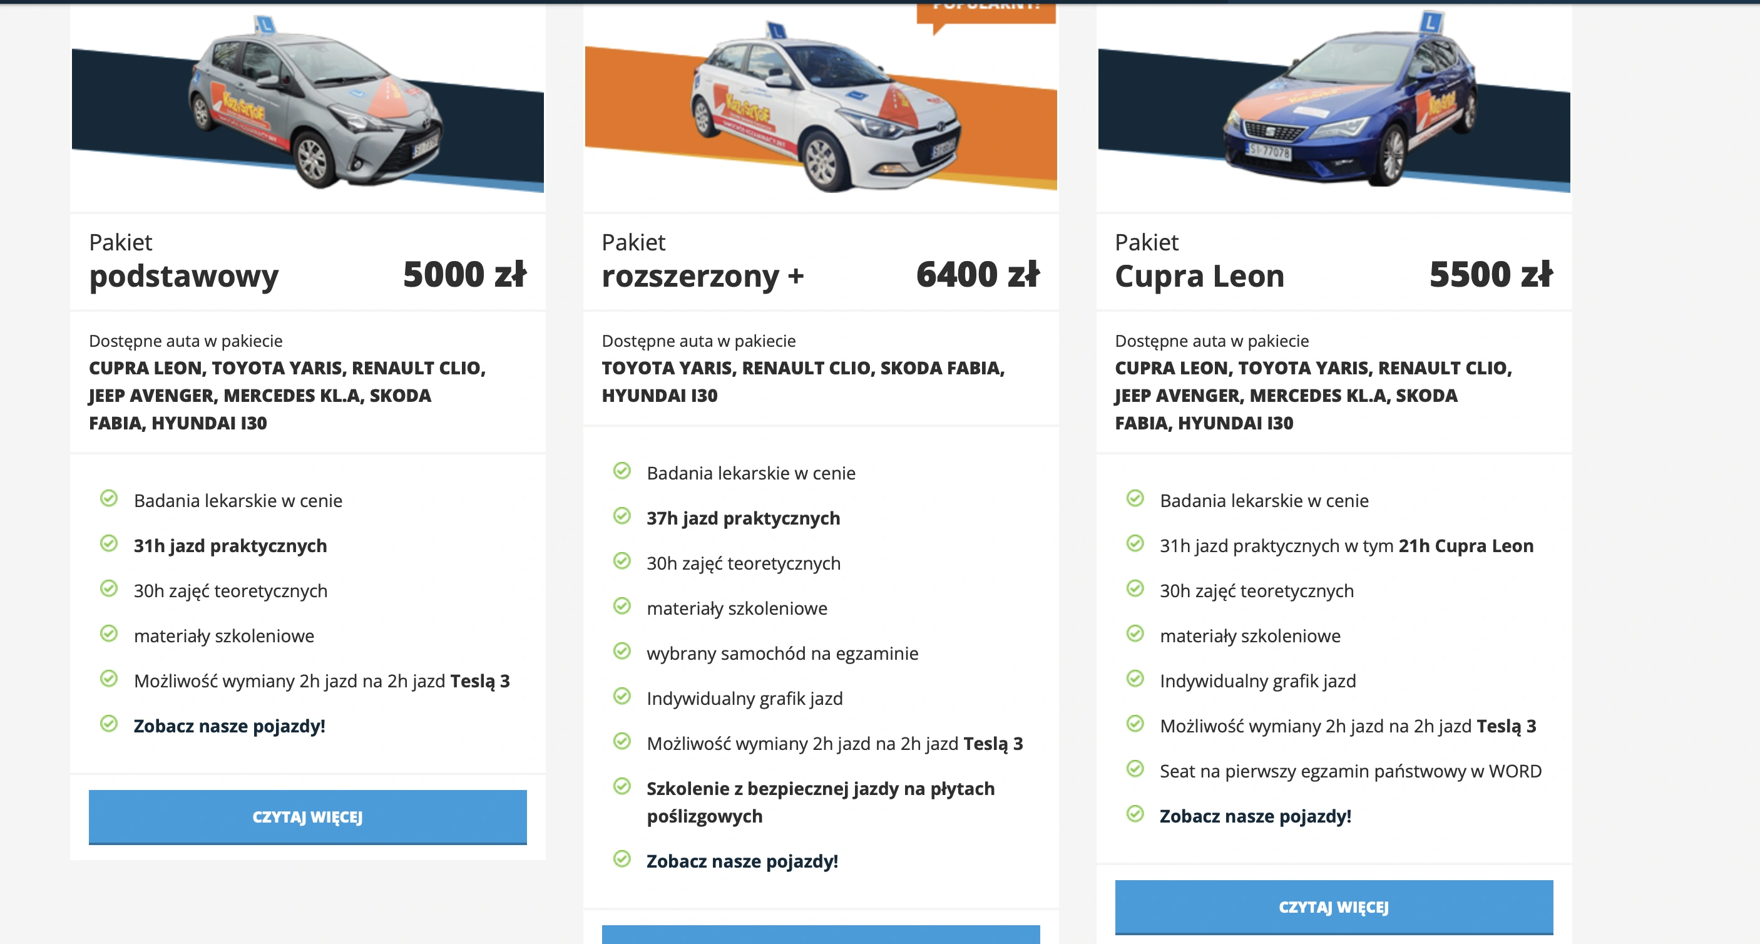Click check icon beside "Seat na pierwszy egzamin"

click(x=1135, y=769)
